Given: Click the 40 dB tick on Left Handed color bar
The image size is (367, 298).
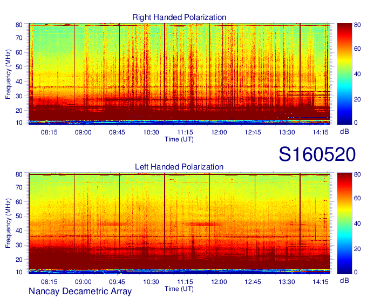Looking at the screenshot, I should (x=357, y=223).
